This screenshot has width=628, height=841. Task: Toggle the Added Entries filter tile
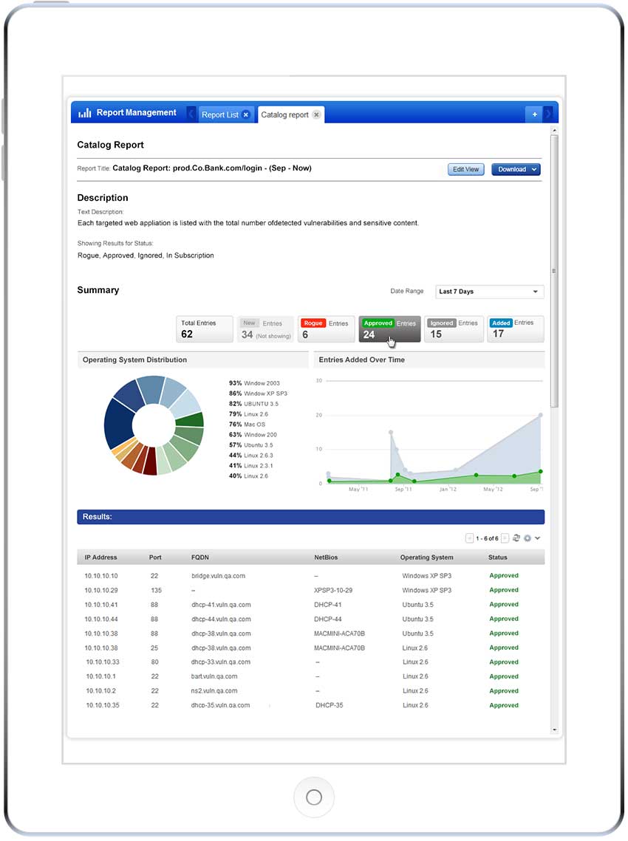tap(515, 329)
